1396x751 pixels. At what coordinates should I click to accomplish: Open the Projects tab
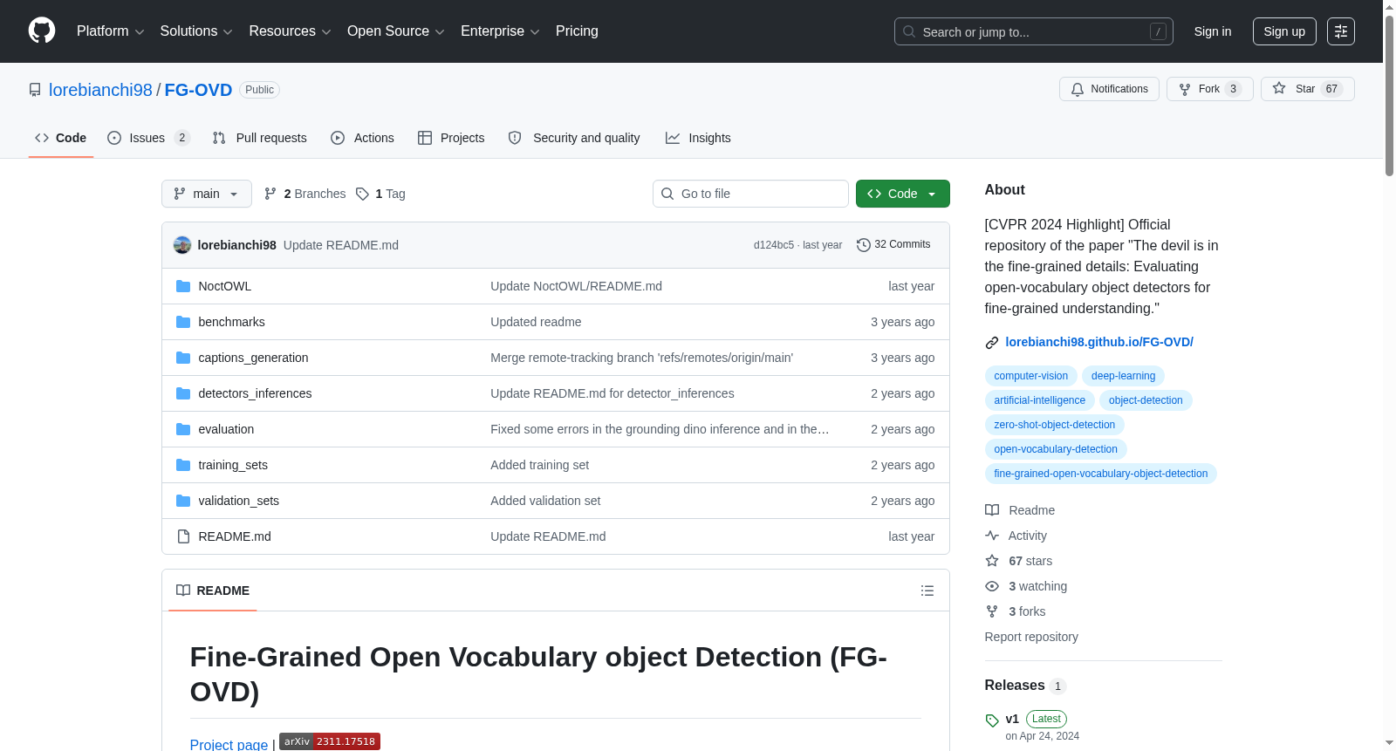coord(451,138)
